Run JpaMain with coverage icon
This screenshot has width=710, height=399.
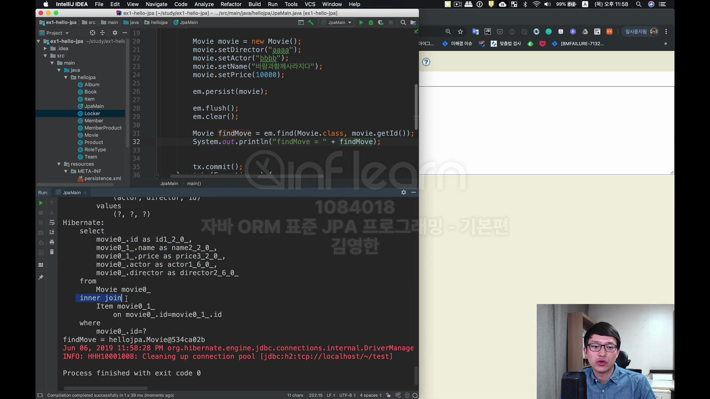pyautogui.click(x=381, y=23)
